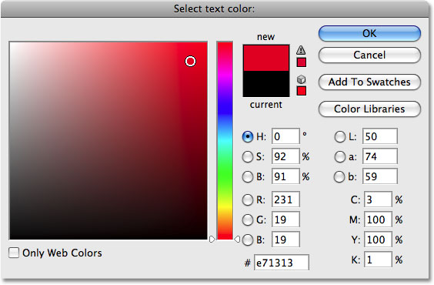Click Add To Swatches button
Viewport: 434px width, 285px height.
click(369, 82)
